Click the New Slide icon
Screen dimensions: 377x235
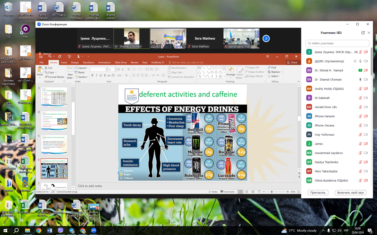70,70
